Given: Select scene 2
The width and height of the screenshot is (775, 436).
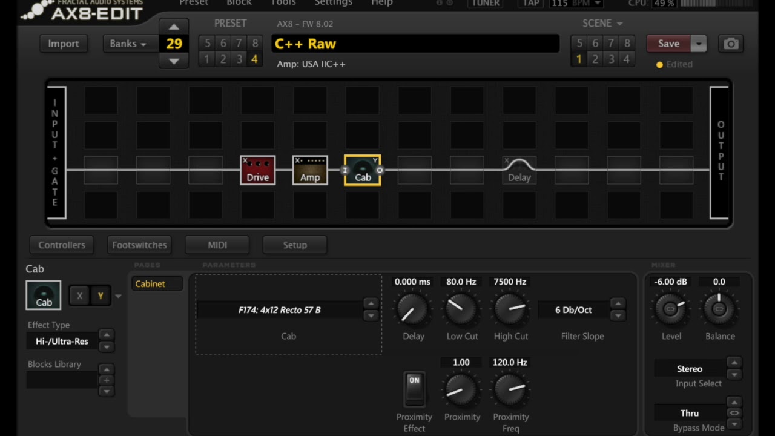Looking at the screenshot, I should tap(595, 59).
